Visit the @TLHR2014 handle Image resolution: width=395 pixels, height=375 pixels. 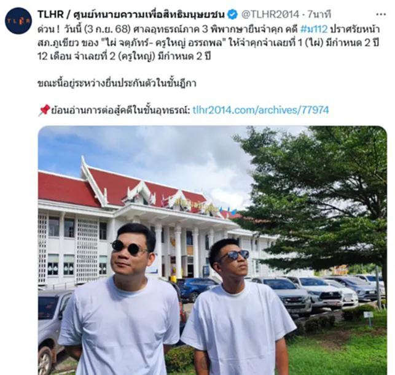pyautogui.click(x=270, y=15)
